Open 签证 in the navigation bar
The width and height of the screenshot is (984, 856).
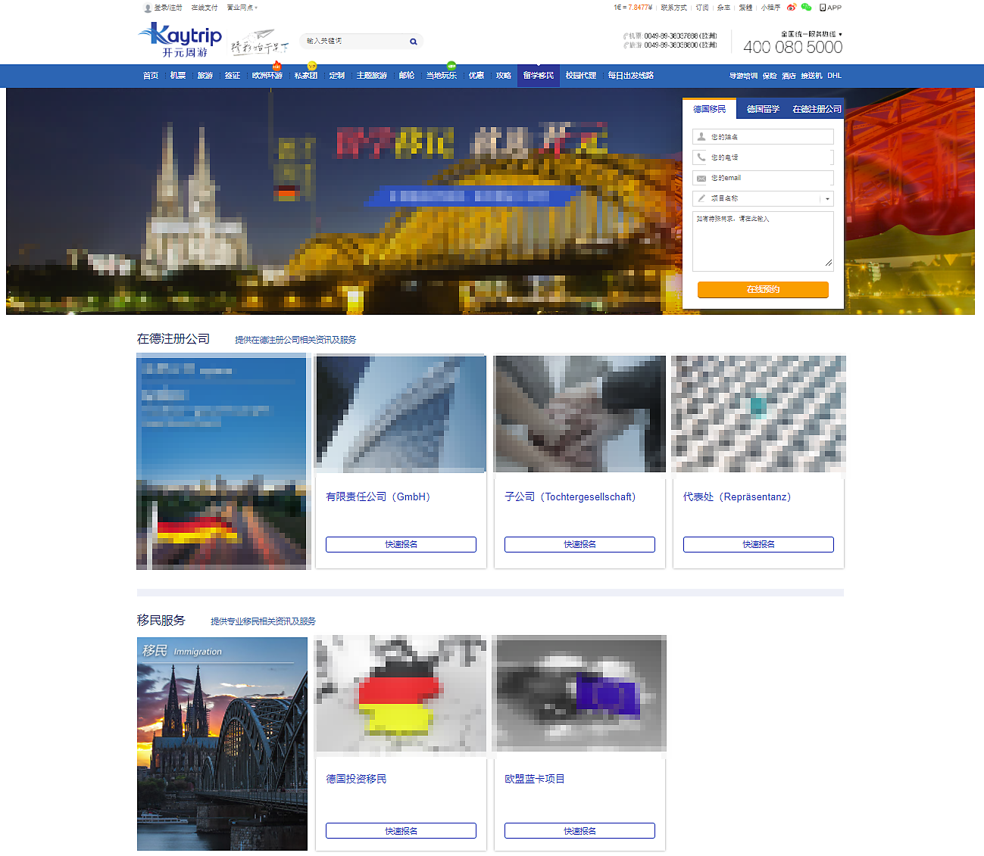(233, 76)
